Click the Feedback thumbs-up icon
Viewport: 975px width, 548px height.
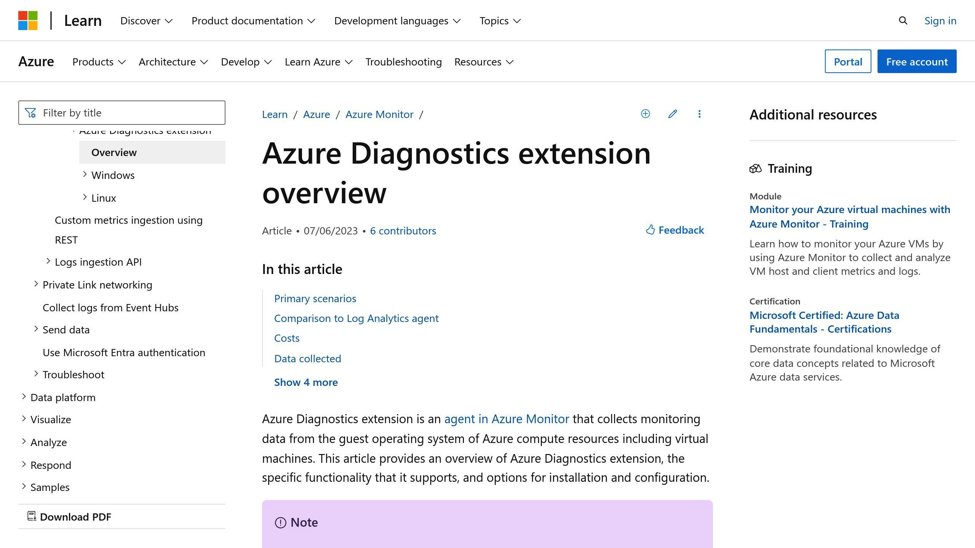tap(651, 230)
